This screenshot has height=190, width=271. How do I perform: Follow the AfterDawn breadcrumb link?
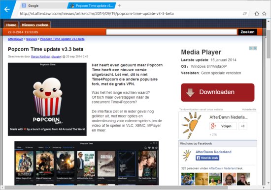[15, 39]
